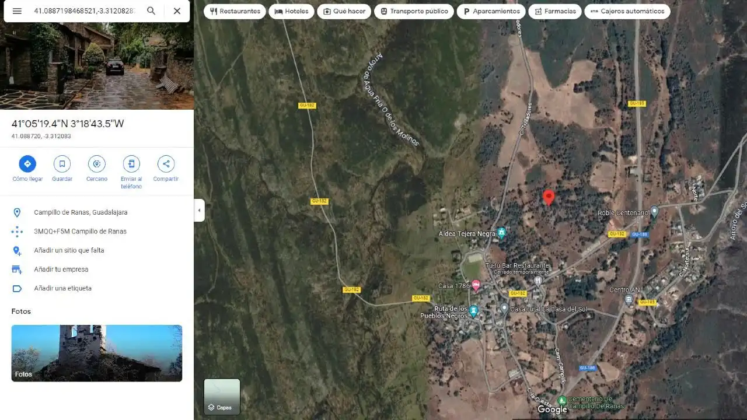Click the Fotos section heading
The width and height of the screenshot is (747, 420).
21,311
